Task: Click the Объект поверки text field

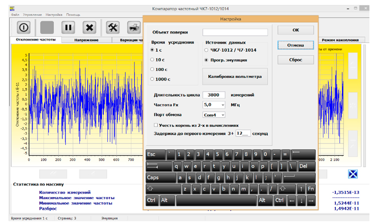Action: pyautogui.click(x=235, y=32)
